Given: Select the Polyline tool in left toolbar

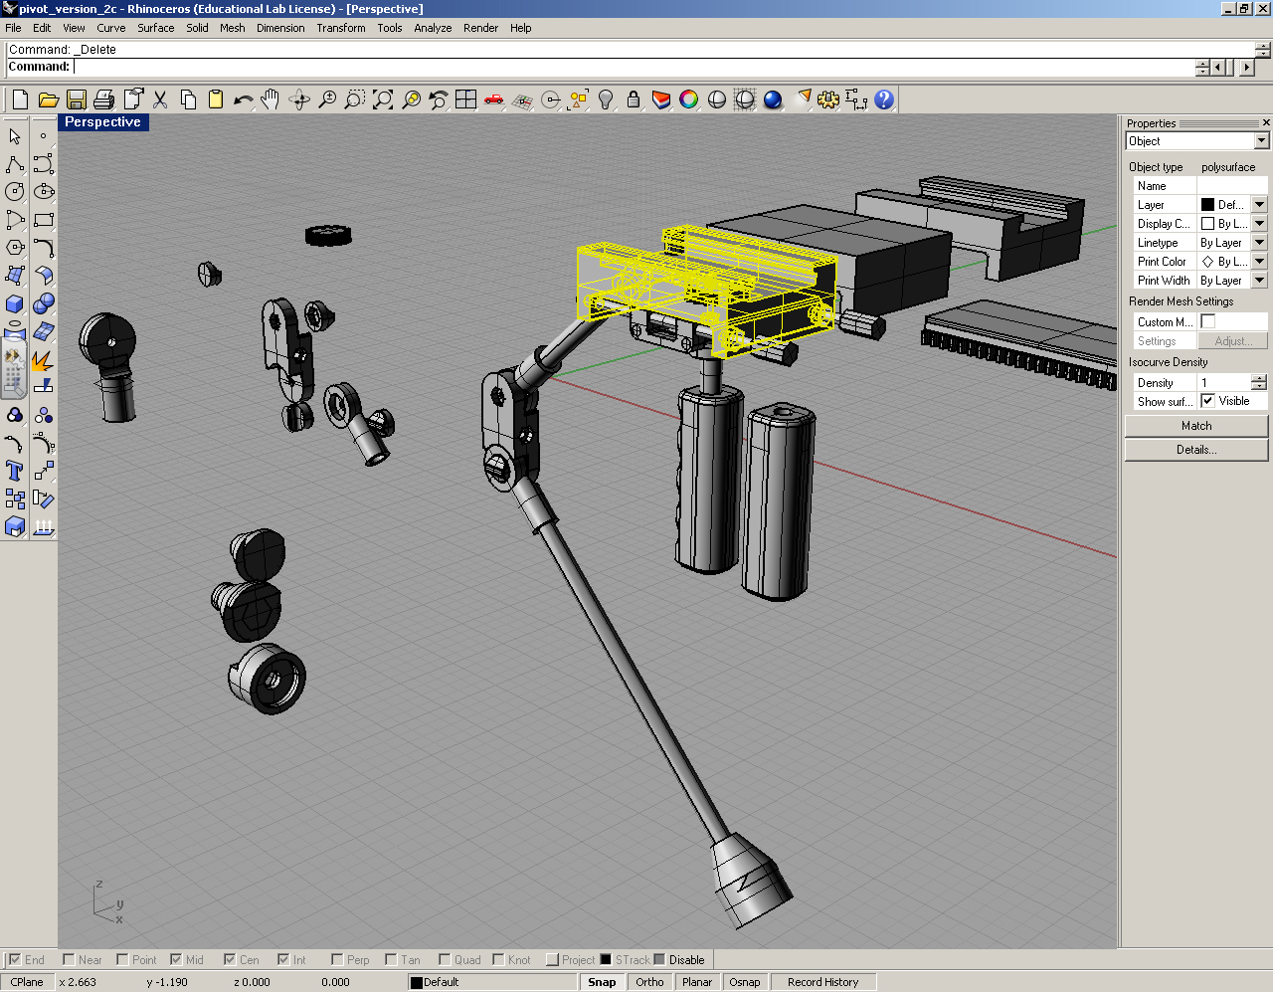Looking at the screenshot, I should pyautogui.click(x=15, y=164).
